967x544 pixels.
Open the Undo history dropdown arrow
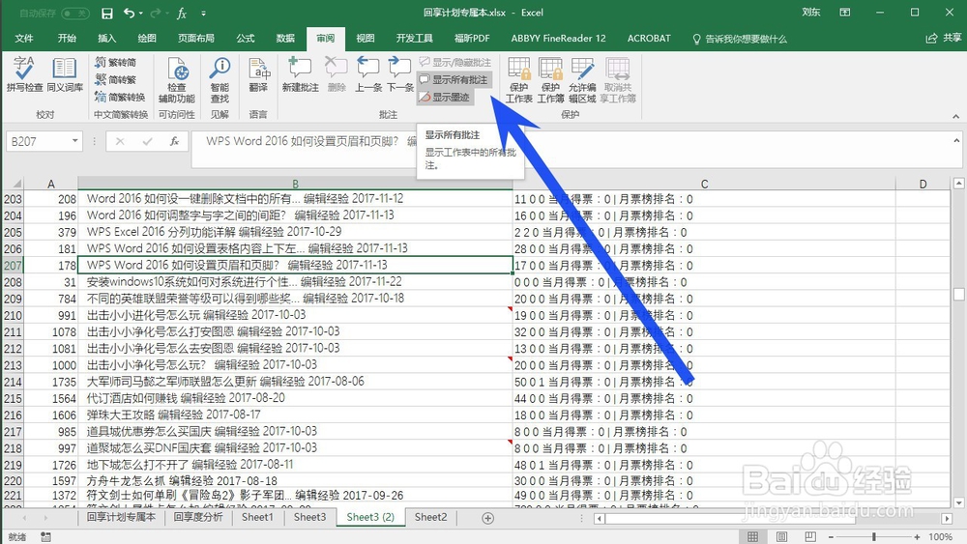pyautogui.click(x=140, y=13)
